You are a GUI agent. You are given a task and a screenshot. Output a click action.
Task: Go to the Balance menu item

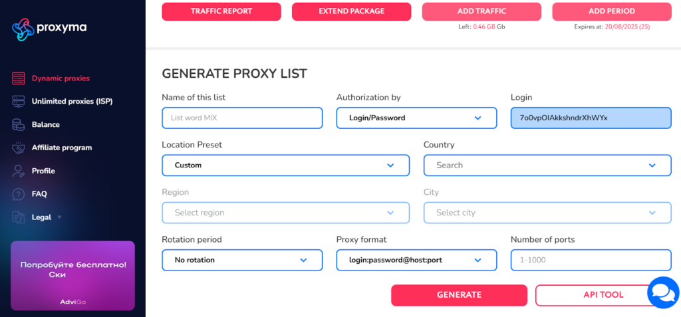(x=45, y=125)
